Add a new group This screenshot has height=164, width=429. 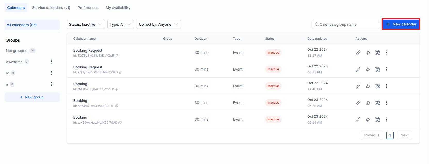32,97
